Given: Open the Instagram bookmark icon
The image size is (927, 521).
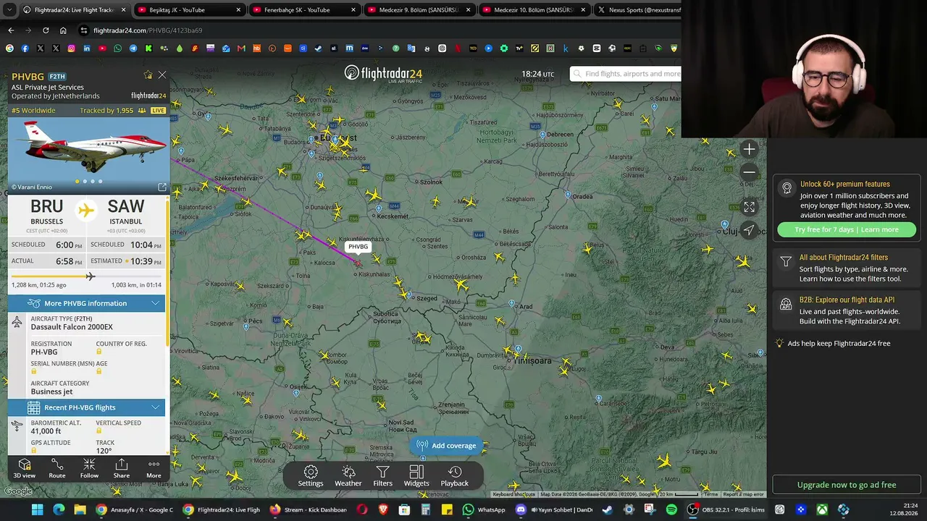Looking at the screenshot, I should [x=71, y=48].
